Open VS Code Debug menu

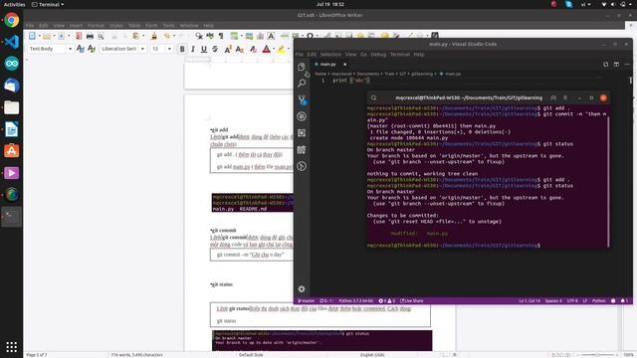point(378,54)
